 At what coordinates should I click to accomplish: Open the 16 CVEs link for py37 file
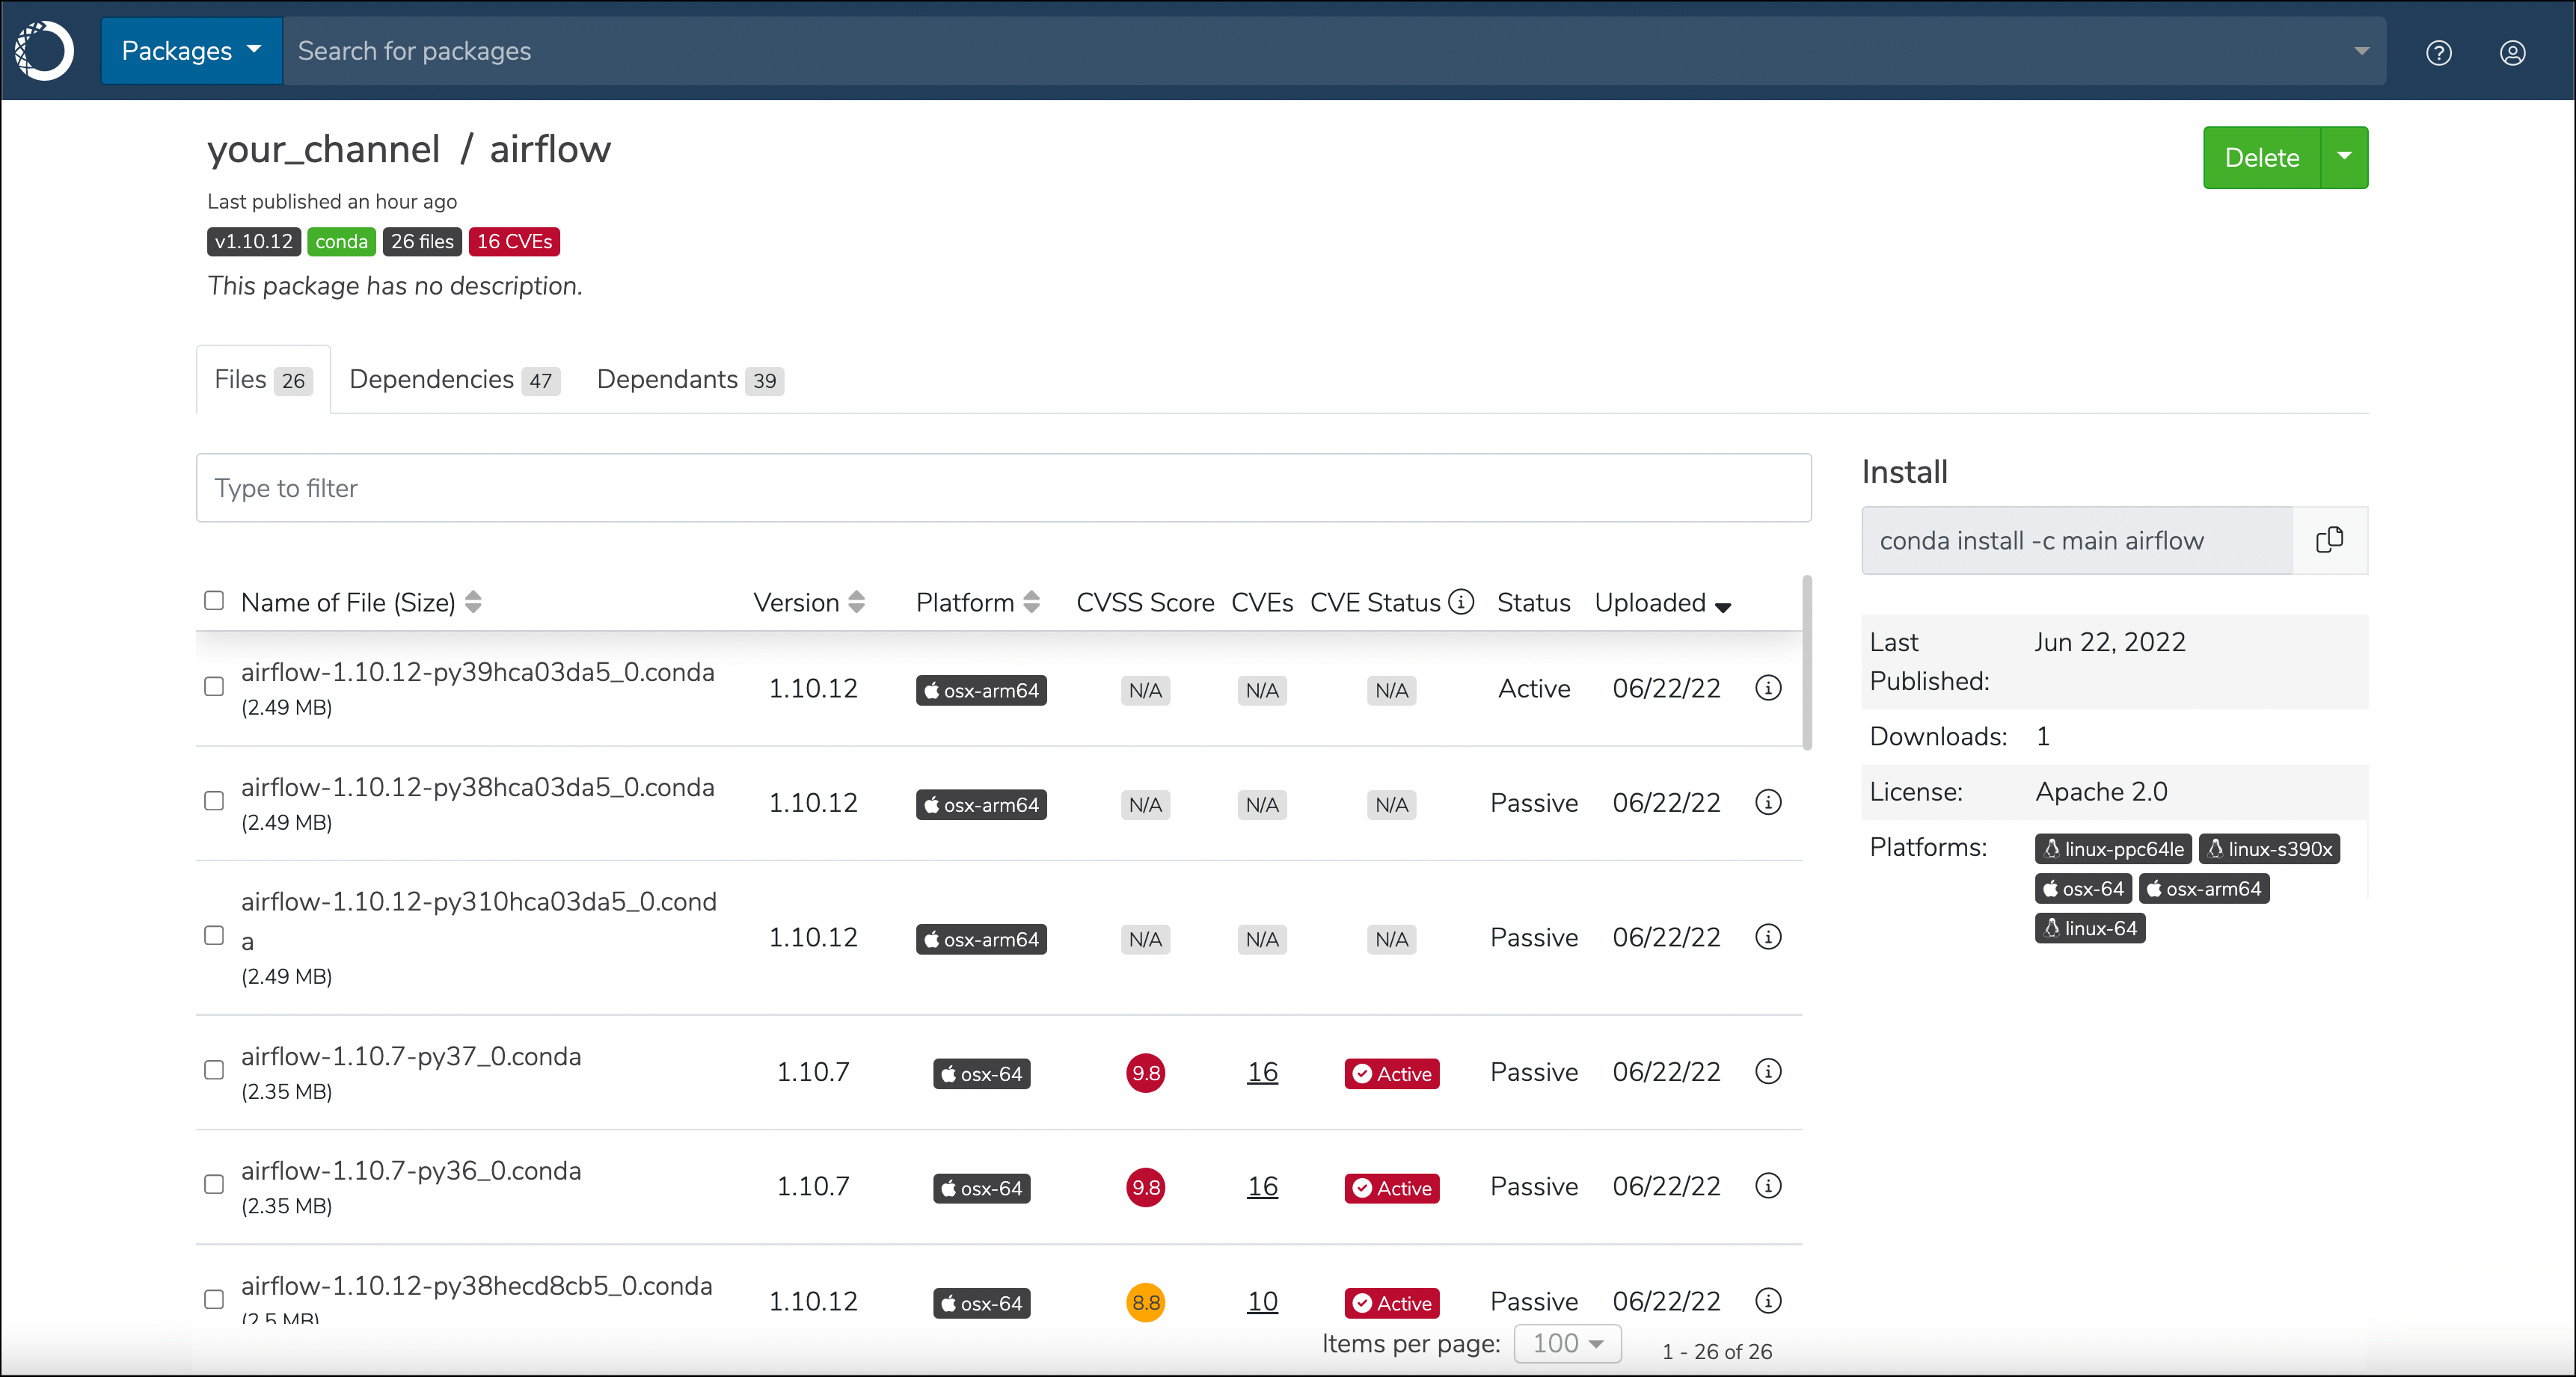point(1262,1072)
